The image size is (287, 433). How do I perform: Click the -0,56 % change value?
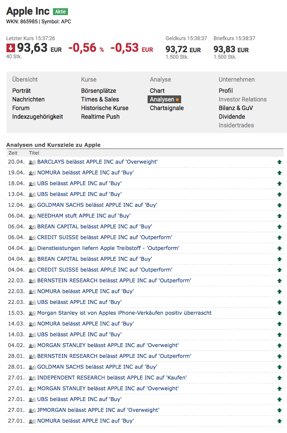[86, 48]
